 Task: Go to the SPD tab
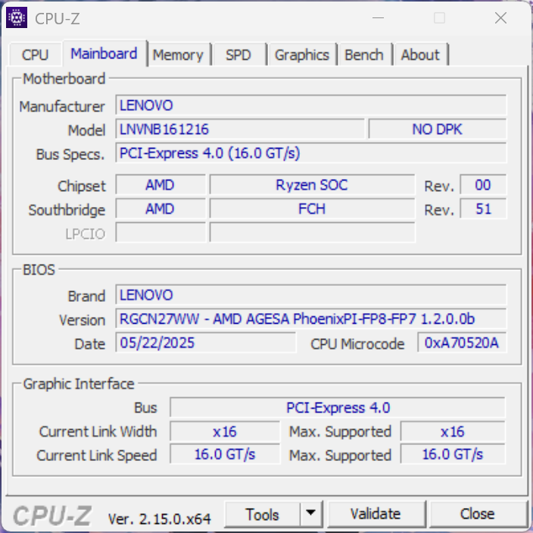238,55
